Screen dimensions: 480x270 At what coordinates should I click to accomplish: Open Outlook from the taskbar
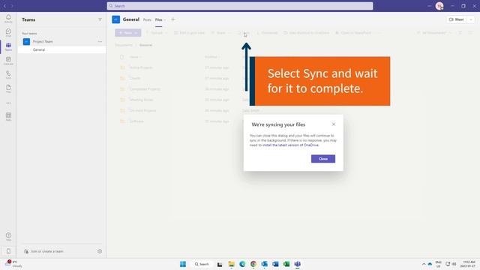tap(264, 264)
